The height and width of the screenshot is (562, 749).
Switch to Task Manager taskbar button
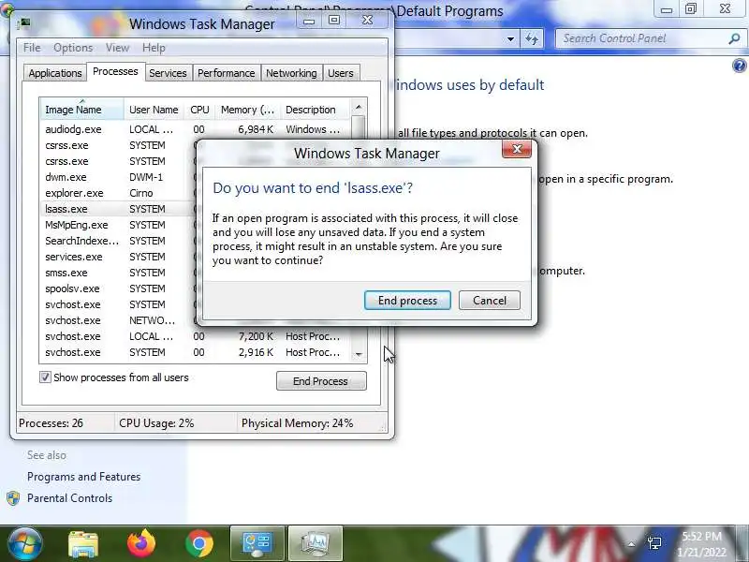coord(316,543)
